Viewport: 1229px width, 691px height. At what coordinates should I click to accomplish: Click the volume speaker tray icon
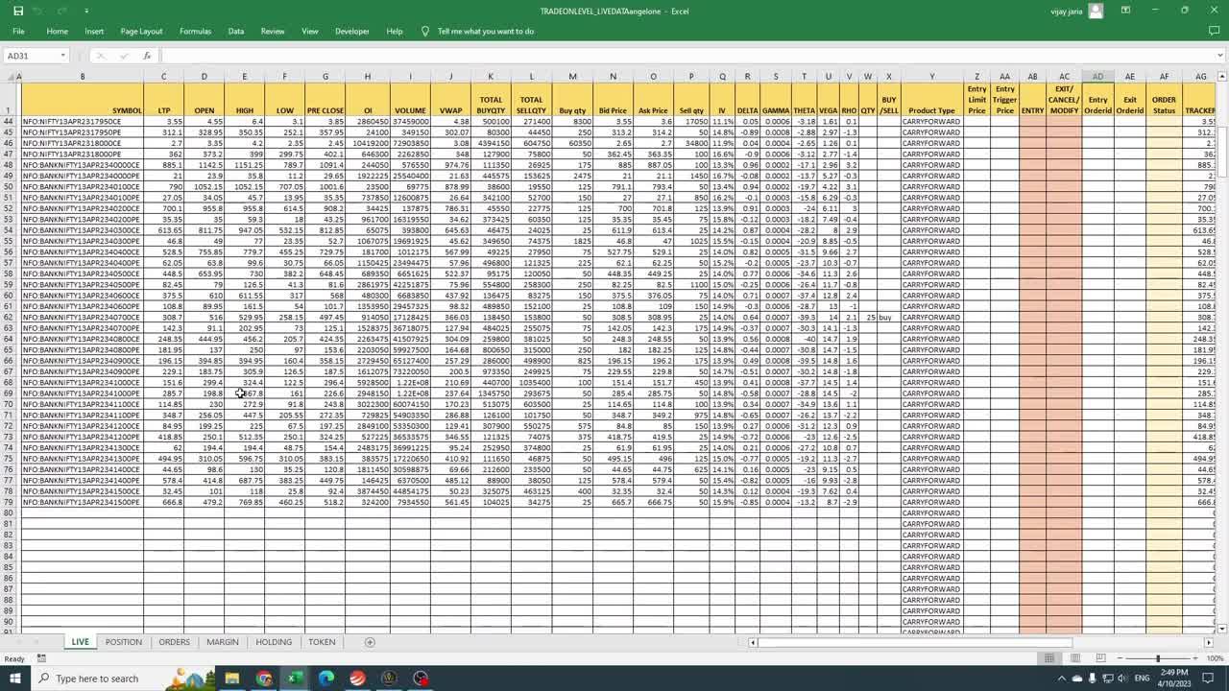tap(1121, 679)
